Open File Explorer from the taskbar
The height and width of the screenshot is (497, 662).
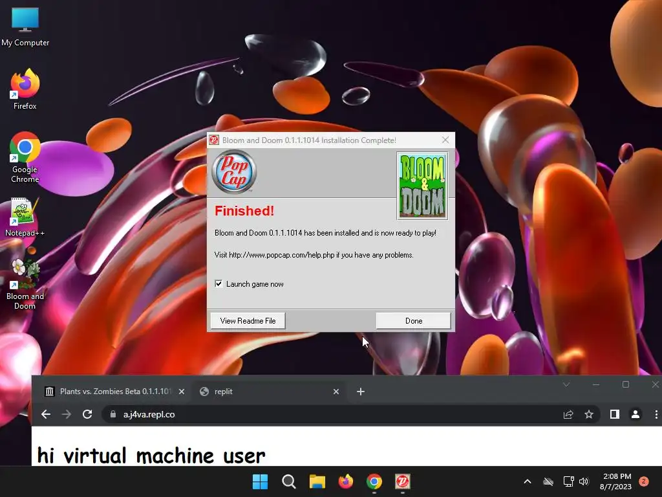tap(317, 481)
